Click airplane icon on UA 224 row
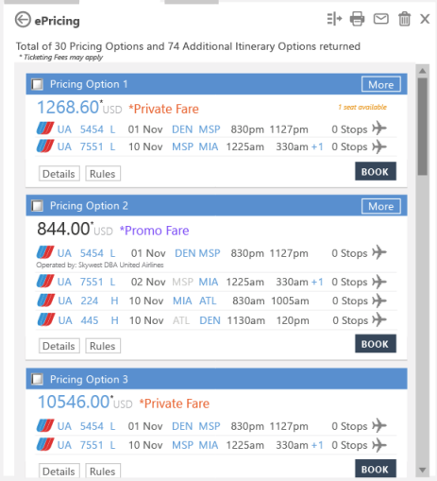This screenshot has width=437, height=481. coord(379,301)
